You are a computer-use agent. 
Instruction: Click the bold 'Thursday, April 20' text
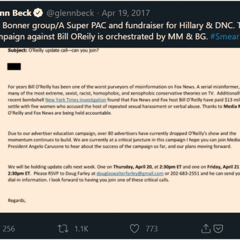click(134, 167)
